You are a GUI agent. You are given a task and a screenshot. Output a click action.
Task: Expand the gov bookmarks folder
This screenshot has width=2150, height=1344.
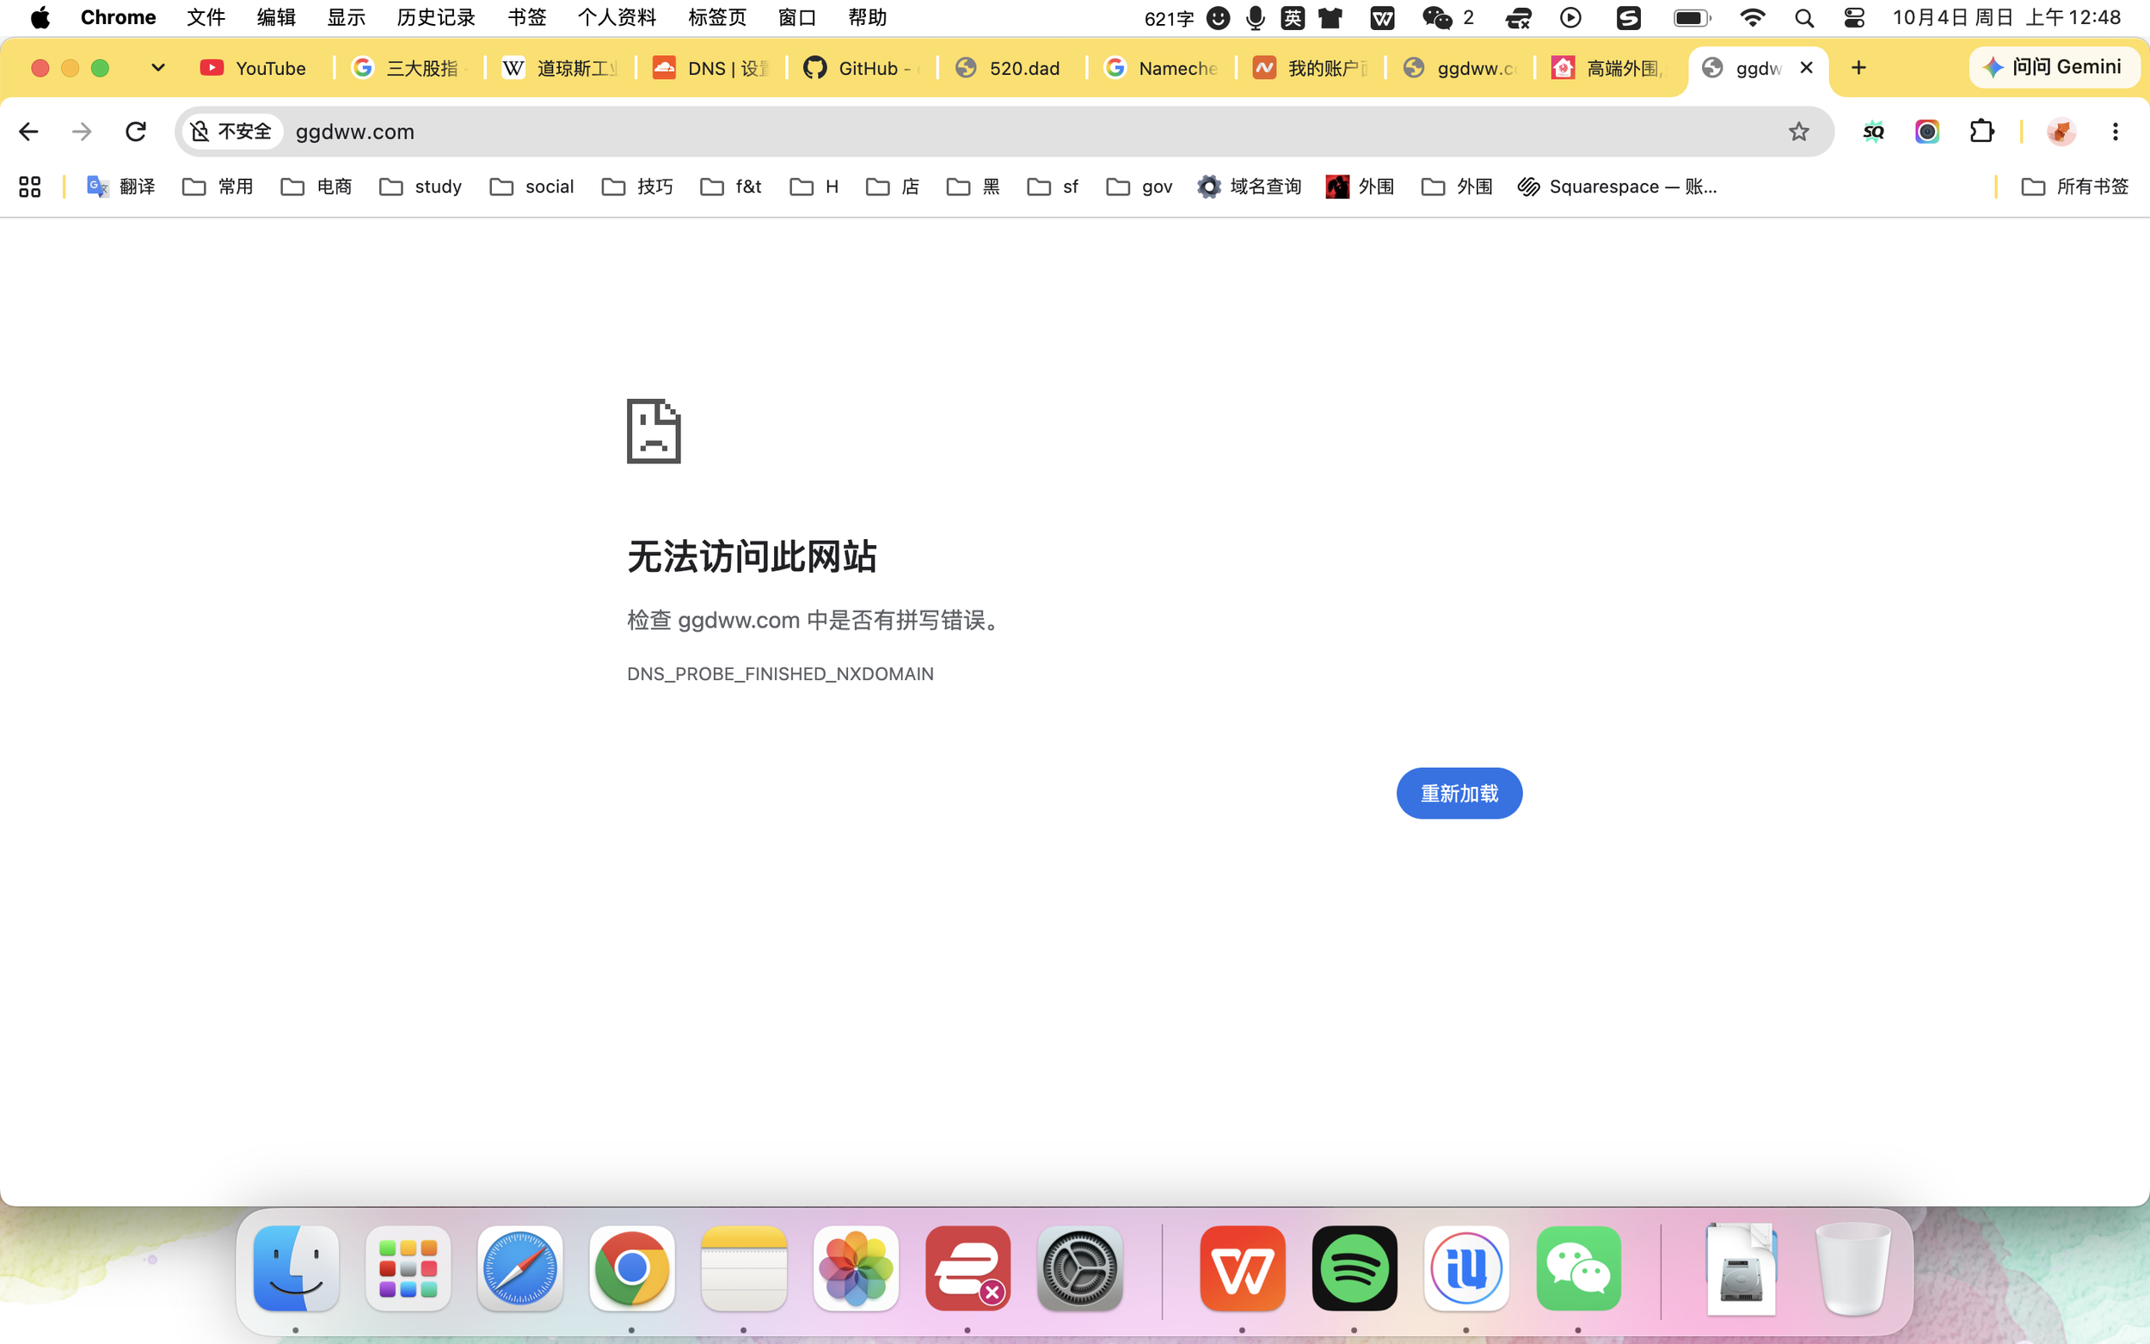coord(1139,187)
